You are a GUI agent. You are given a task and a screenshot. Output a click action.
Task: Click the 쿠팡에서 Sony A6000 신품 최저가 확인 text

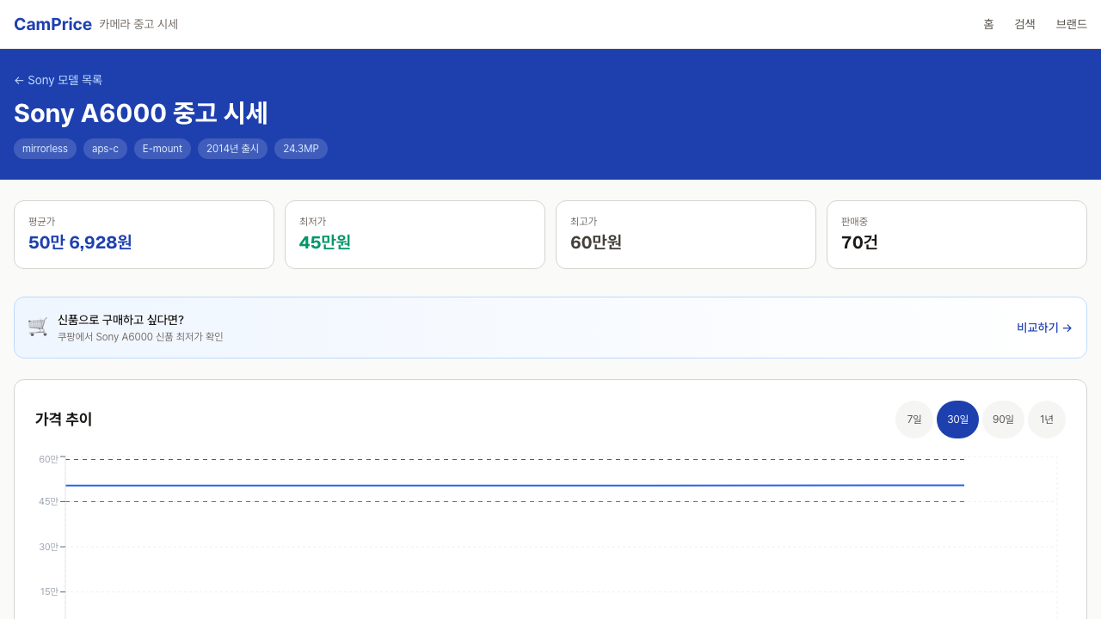140,337
